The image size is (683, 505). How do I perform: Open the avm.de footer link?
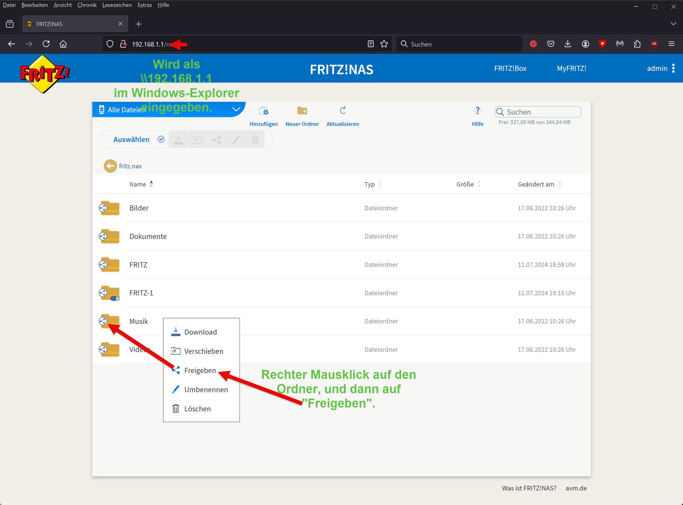tap(576, 488)
